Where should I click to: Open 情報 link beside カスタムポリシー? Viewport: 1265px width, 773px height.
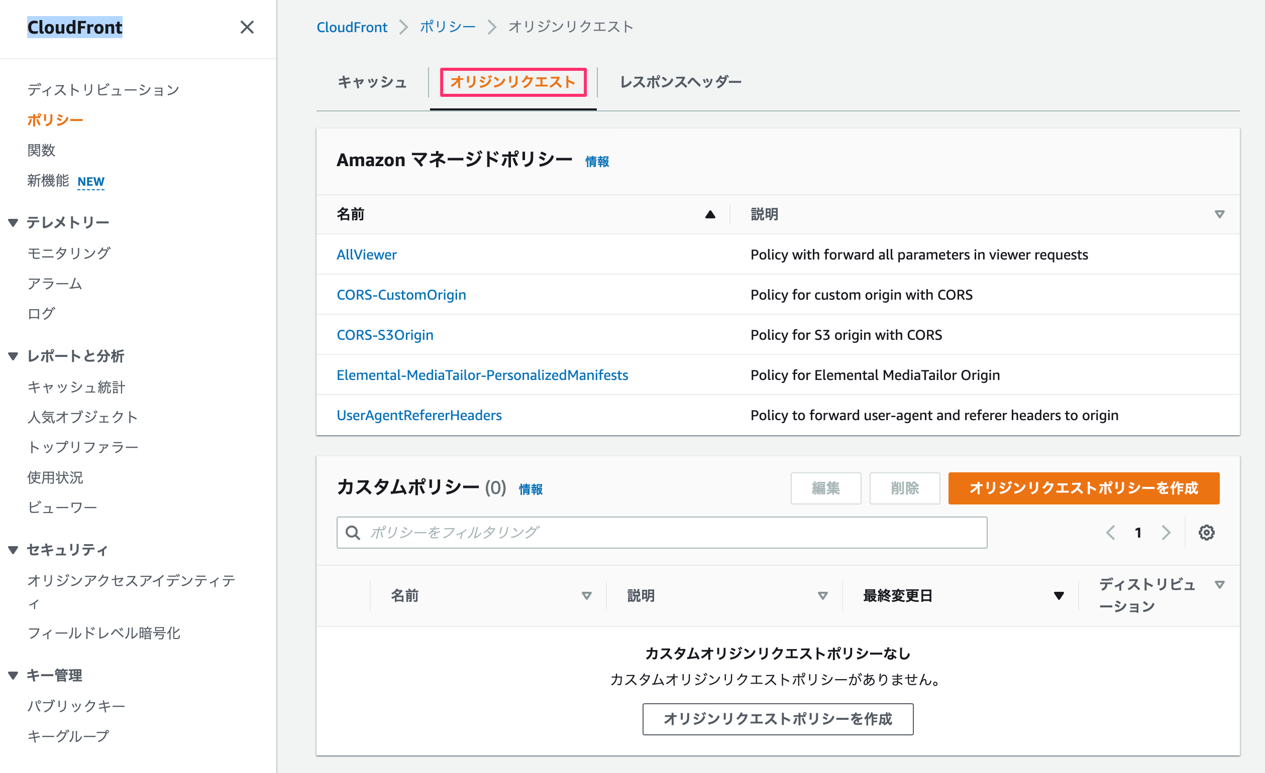531,489
